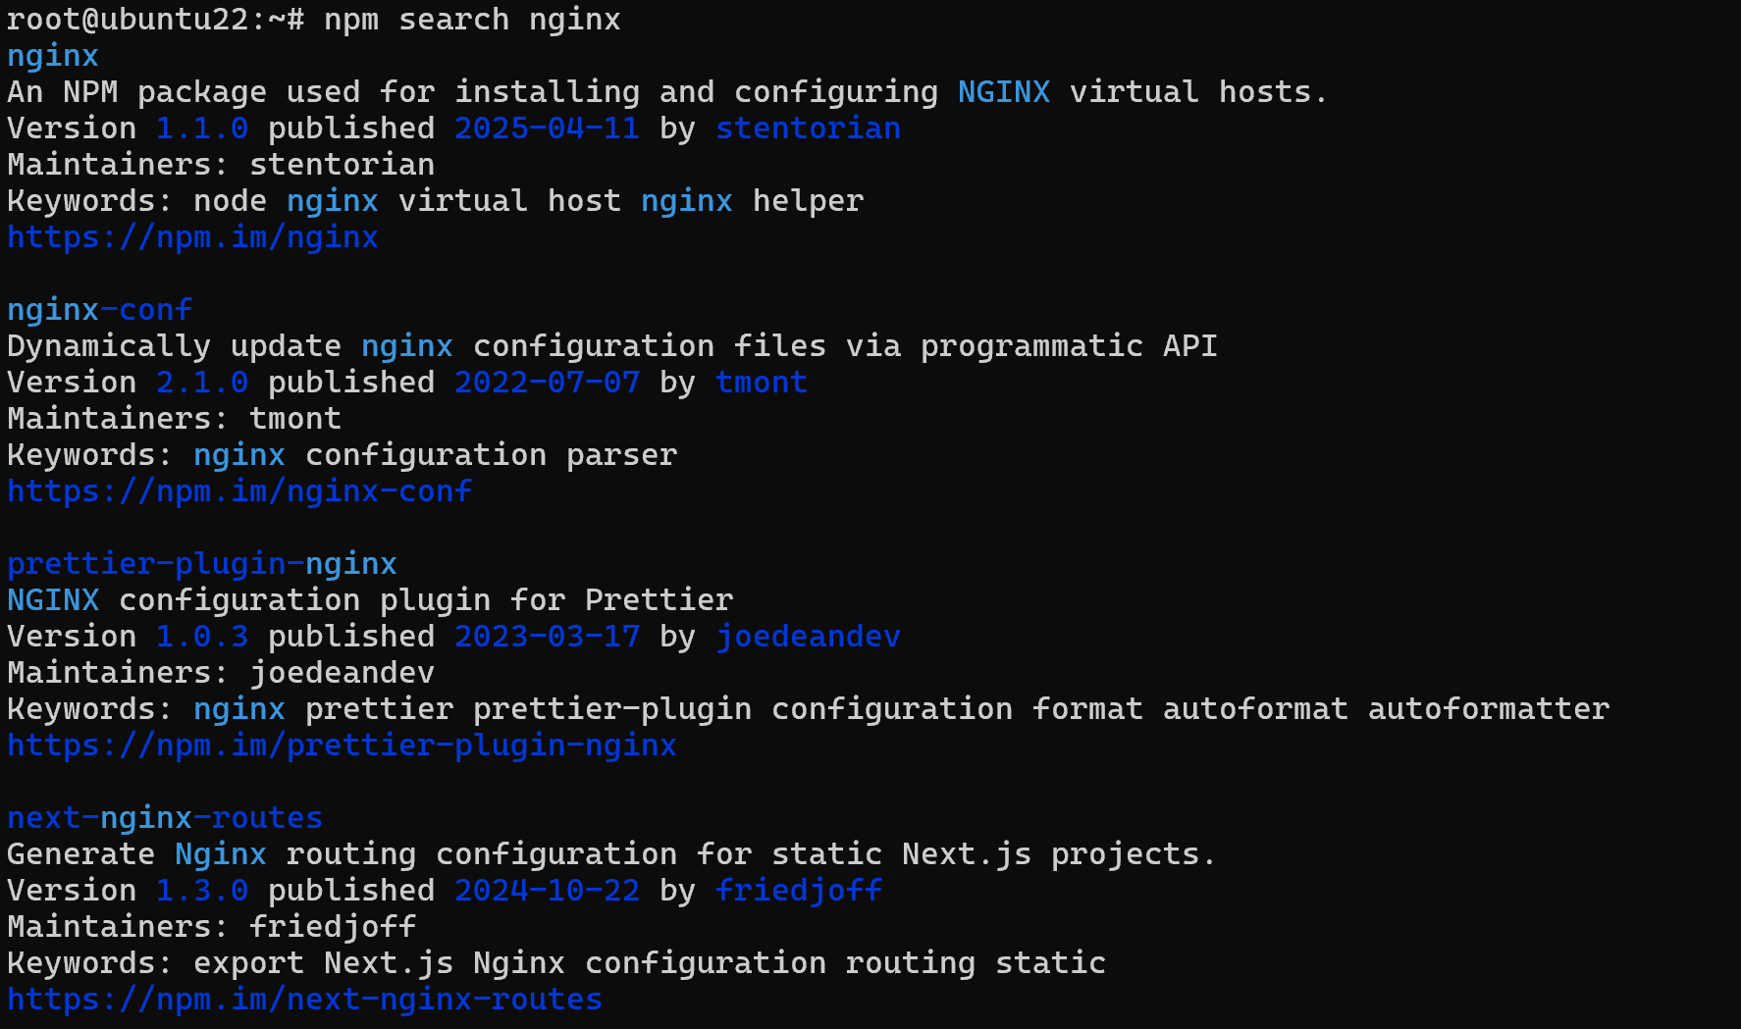
Task: Select author name tmont in version line
Action: coord(762,383)
